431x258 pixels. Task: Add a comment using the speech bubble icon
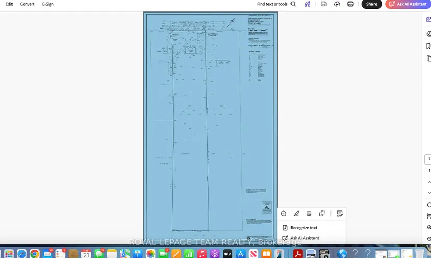284,214
